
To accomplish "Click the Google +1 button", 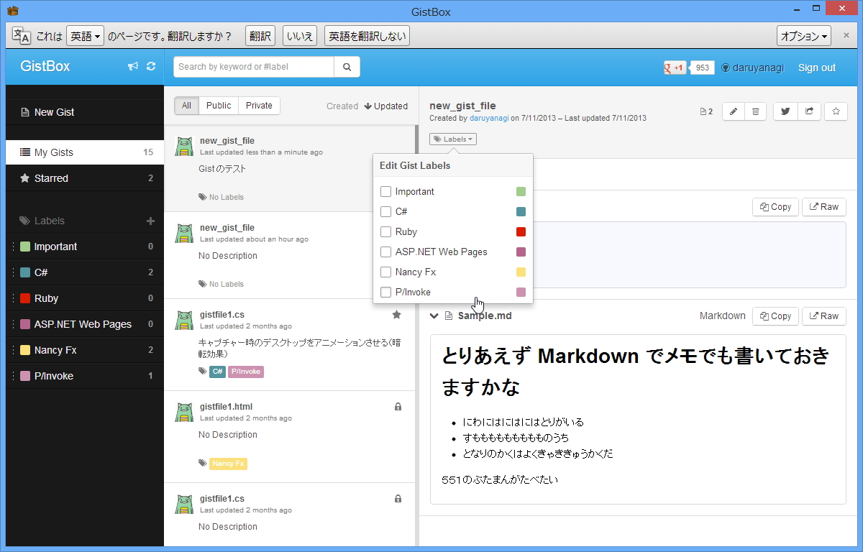I will (x=675, y=68).
